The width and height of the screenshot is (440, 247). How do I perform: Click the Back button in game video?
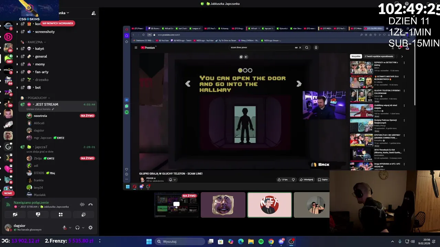pyautogui.click(x=320, y=165)
